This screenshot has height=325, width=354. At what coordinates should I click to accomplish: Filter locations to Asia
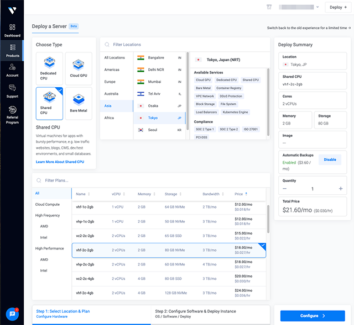point(117,106)
